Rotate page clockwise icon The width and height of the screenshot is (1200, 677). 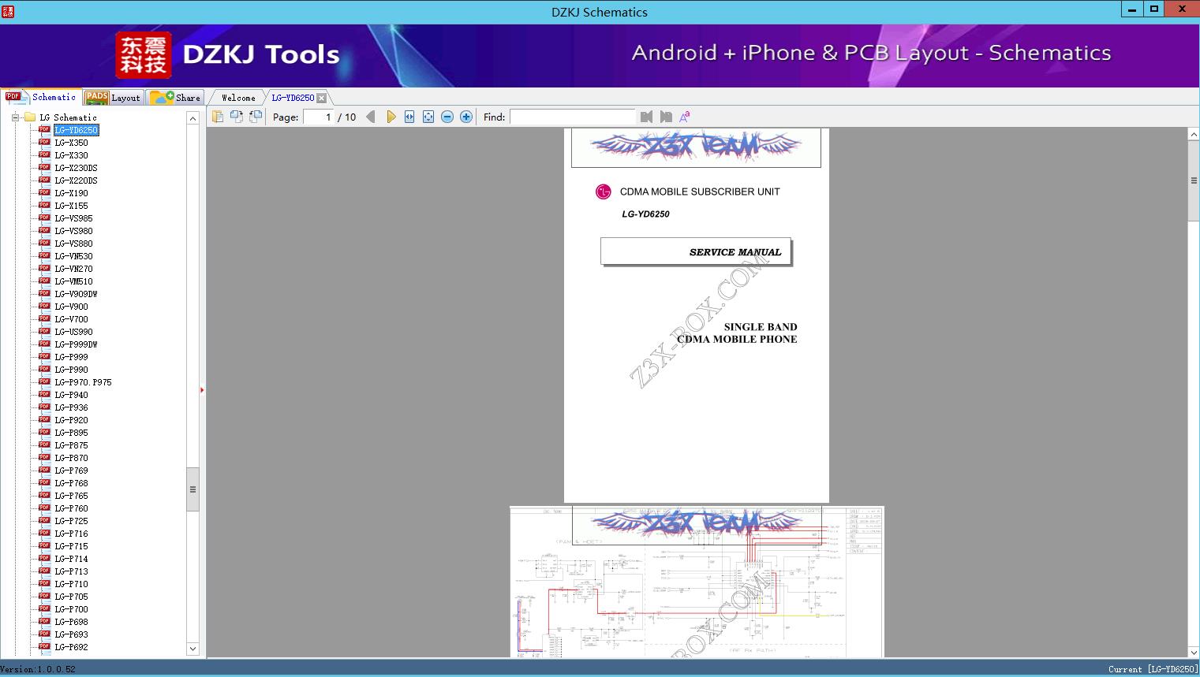click(236, 117)
